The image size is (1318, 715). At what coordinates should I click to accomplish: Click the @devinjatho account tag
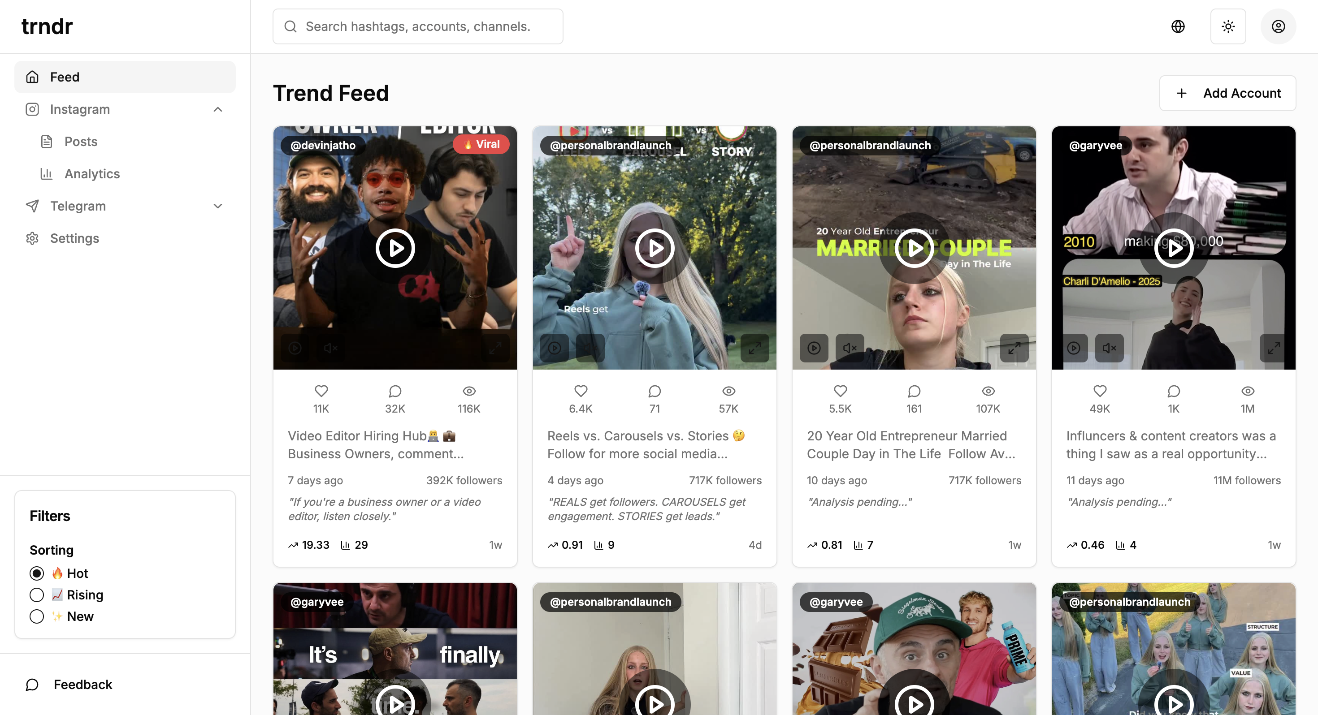point(323,145)
